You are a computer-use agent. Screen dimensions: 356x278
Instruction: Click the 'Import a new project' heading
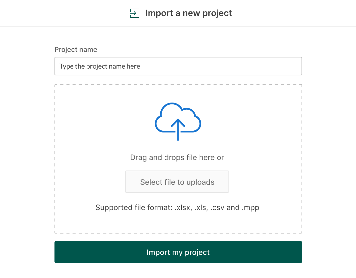pyautogui.click(x=189, y=13)
